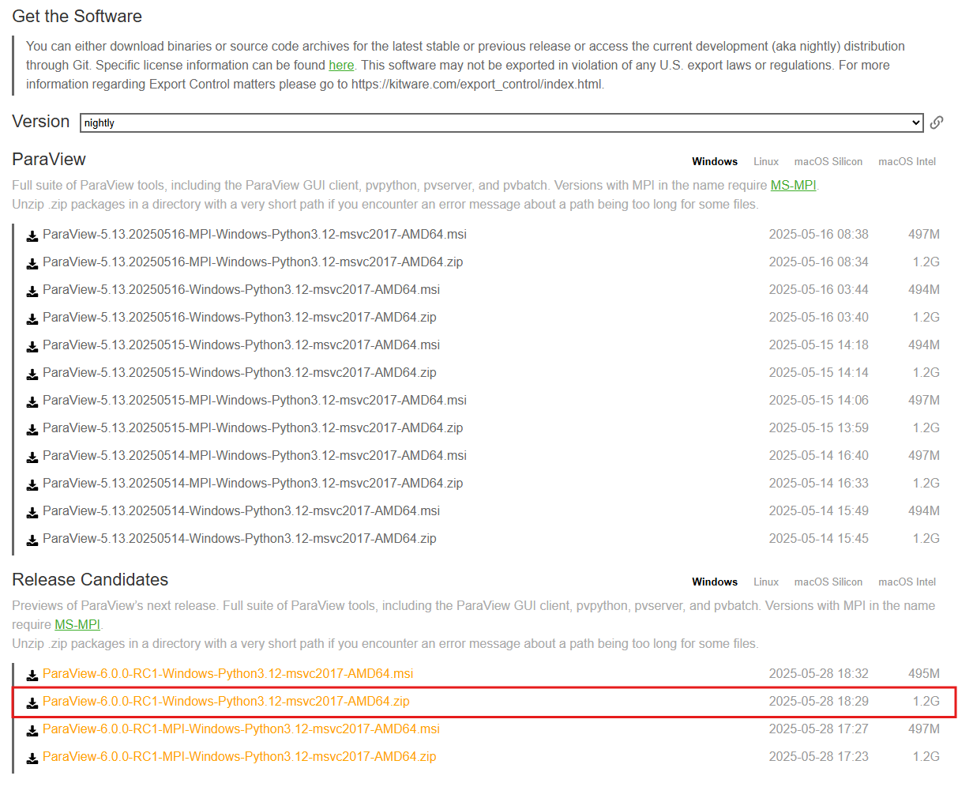The height and width of the screenshot is (787, 958).
Task: Open the Version dropdown showing nightly
Action: point(502,122)
